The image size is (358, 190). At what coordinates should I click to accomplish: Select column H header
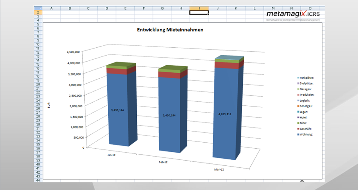181,8
